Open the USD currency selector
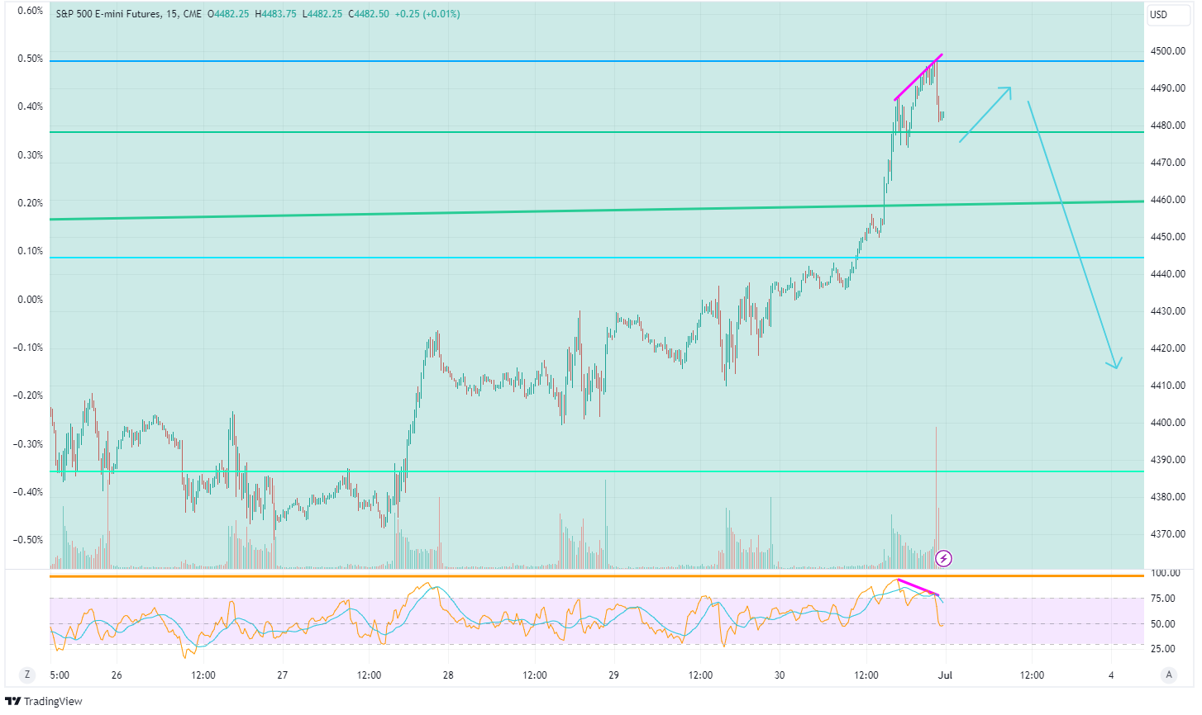 (x=1168, y=14)
